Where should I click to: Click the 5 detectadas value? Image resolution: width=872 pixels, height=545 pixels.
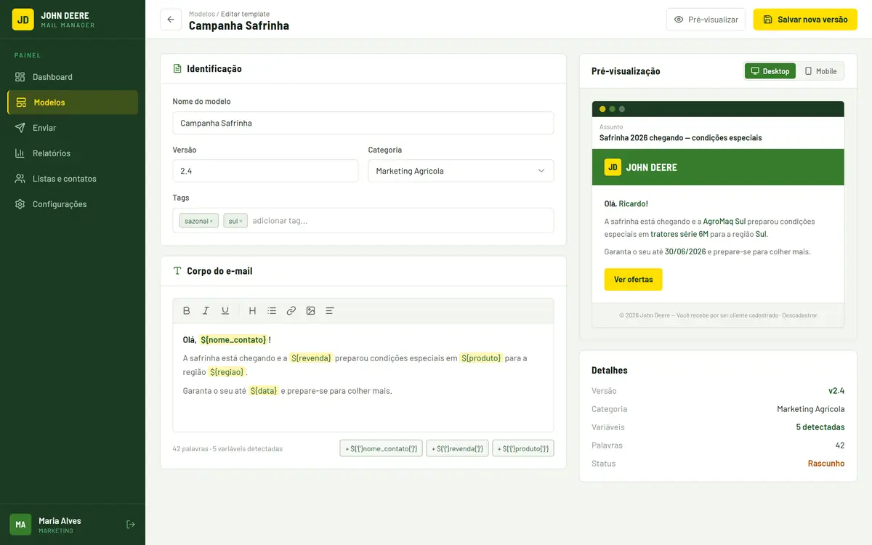(x=820, y=427)
